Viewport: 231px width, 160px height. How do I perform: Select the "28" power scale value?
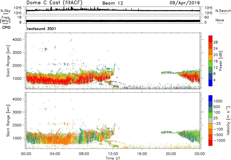(215, 42)
